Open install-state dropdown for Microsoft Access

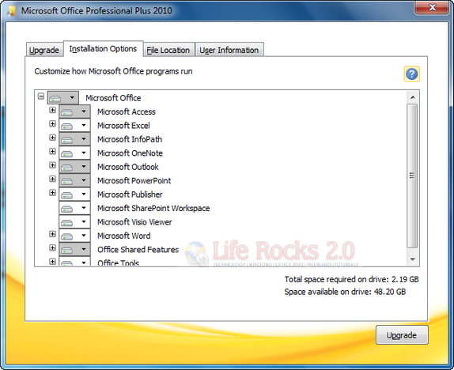tap(74, 111)
